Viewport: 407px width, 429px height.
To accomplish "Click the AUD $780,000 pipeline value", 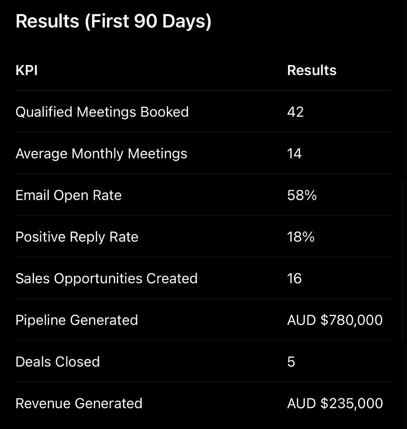I will (x=335, y=320).
